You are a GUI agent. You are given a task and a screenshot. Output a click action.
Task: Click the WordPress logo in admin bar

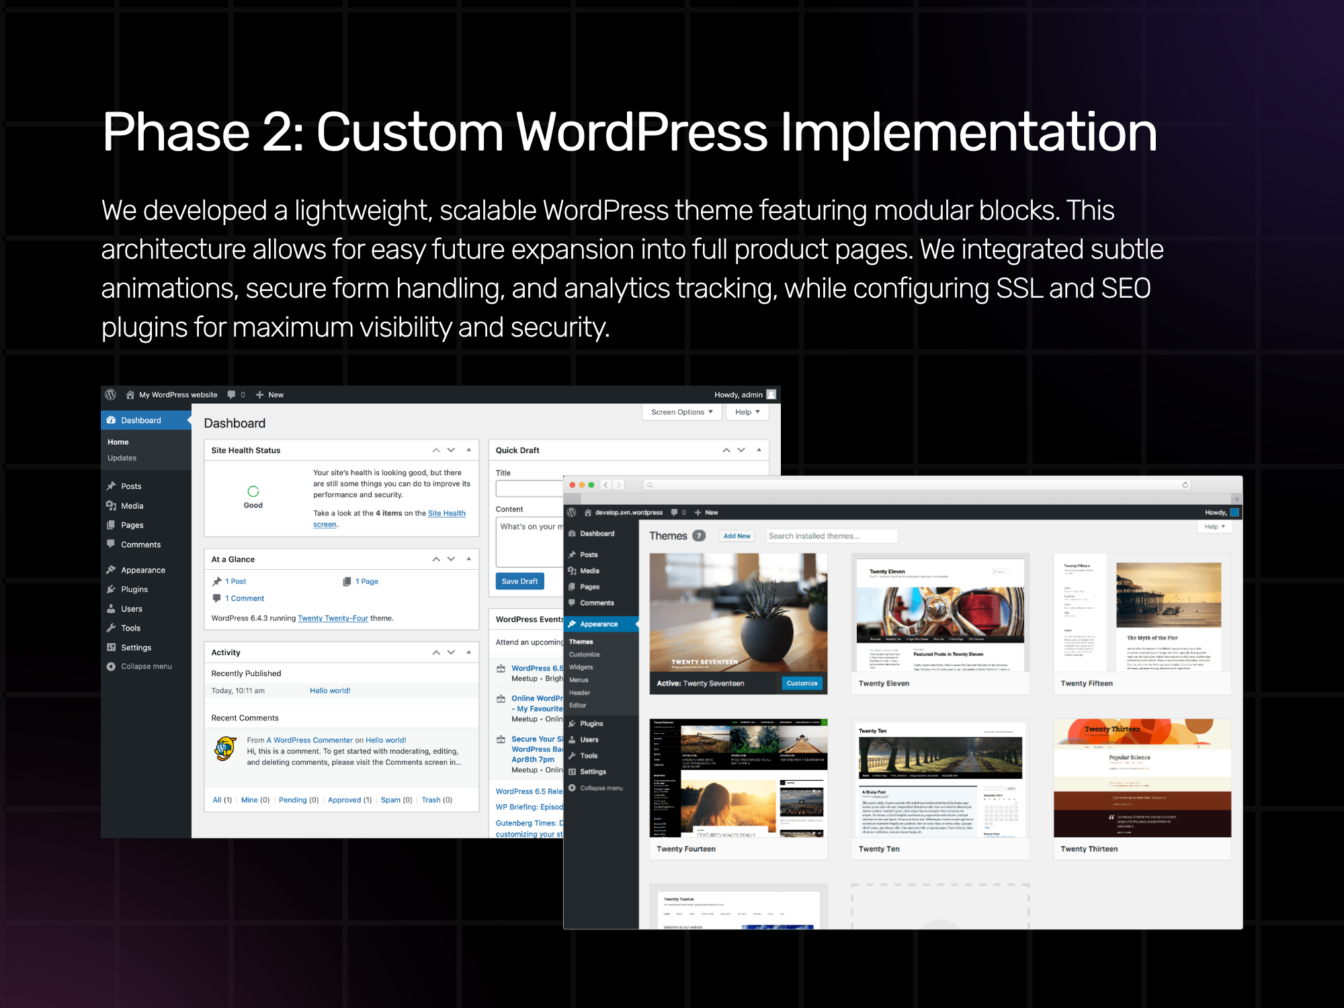[x=111, y=394]
